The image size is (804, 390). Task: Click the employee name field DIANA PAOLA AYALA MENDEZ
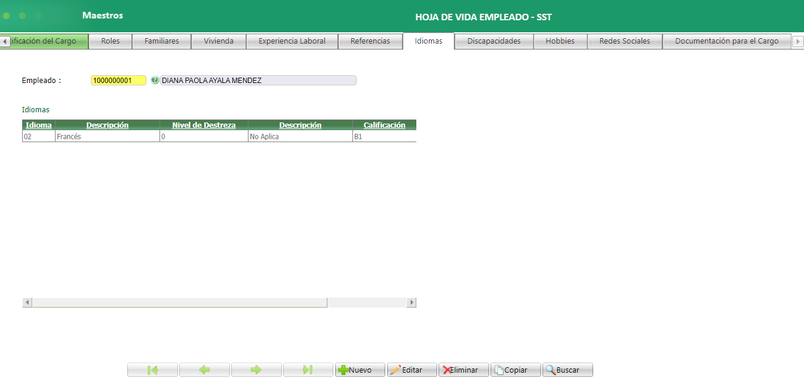(x=258, y=81)
